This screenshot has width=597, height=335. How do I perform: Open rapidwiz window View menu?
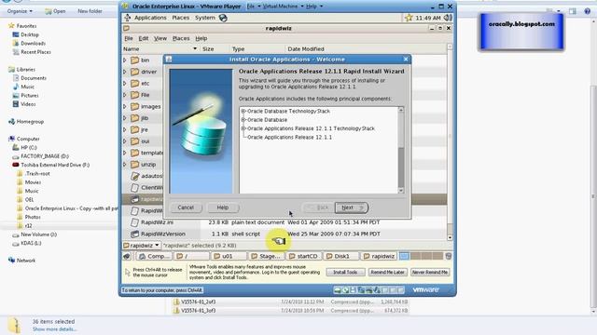(160, 38)
